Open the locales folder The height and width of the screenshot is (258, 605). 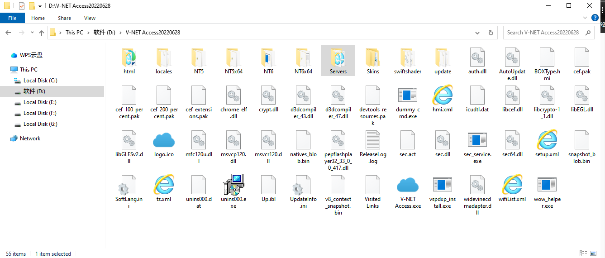[x=164, y=61]
